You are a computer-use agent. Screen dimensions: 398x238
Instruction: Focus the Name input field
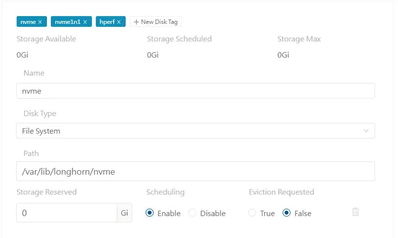196,91
